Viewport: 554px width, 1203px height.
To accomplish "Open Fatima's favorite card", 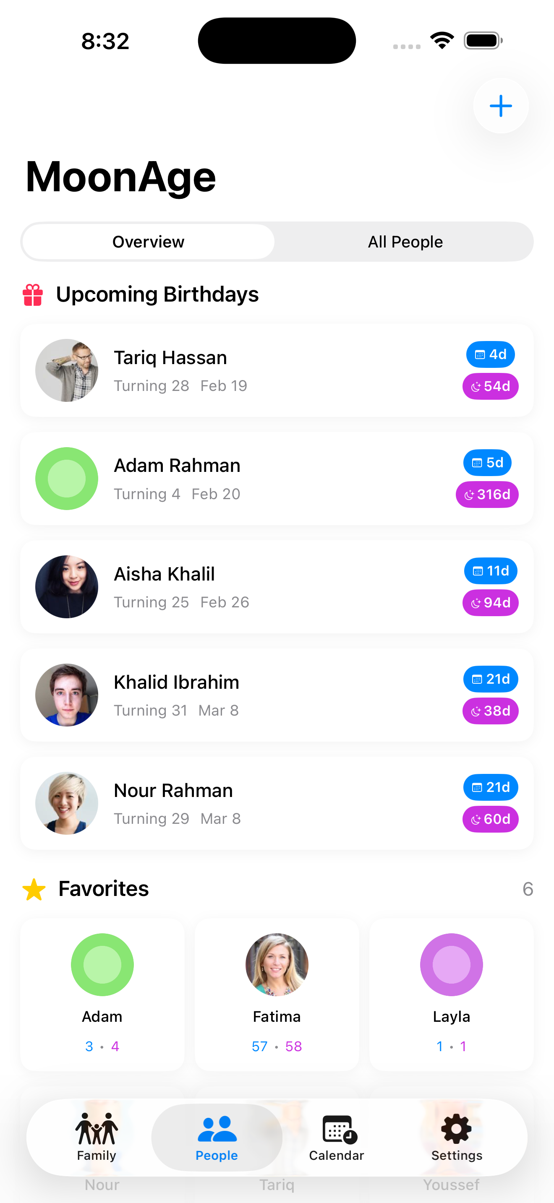I will click(277, 994).
